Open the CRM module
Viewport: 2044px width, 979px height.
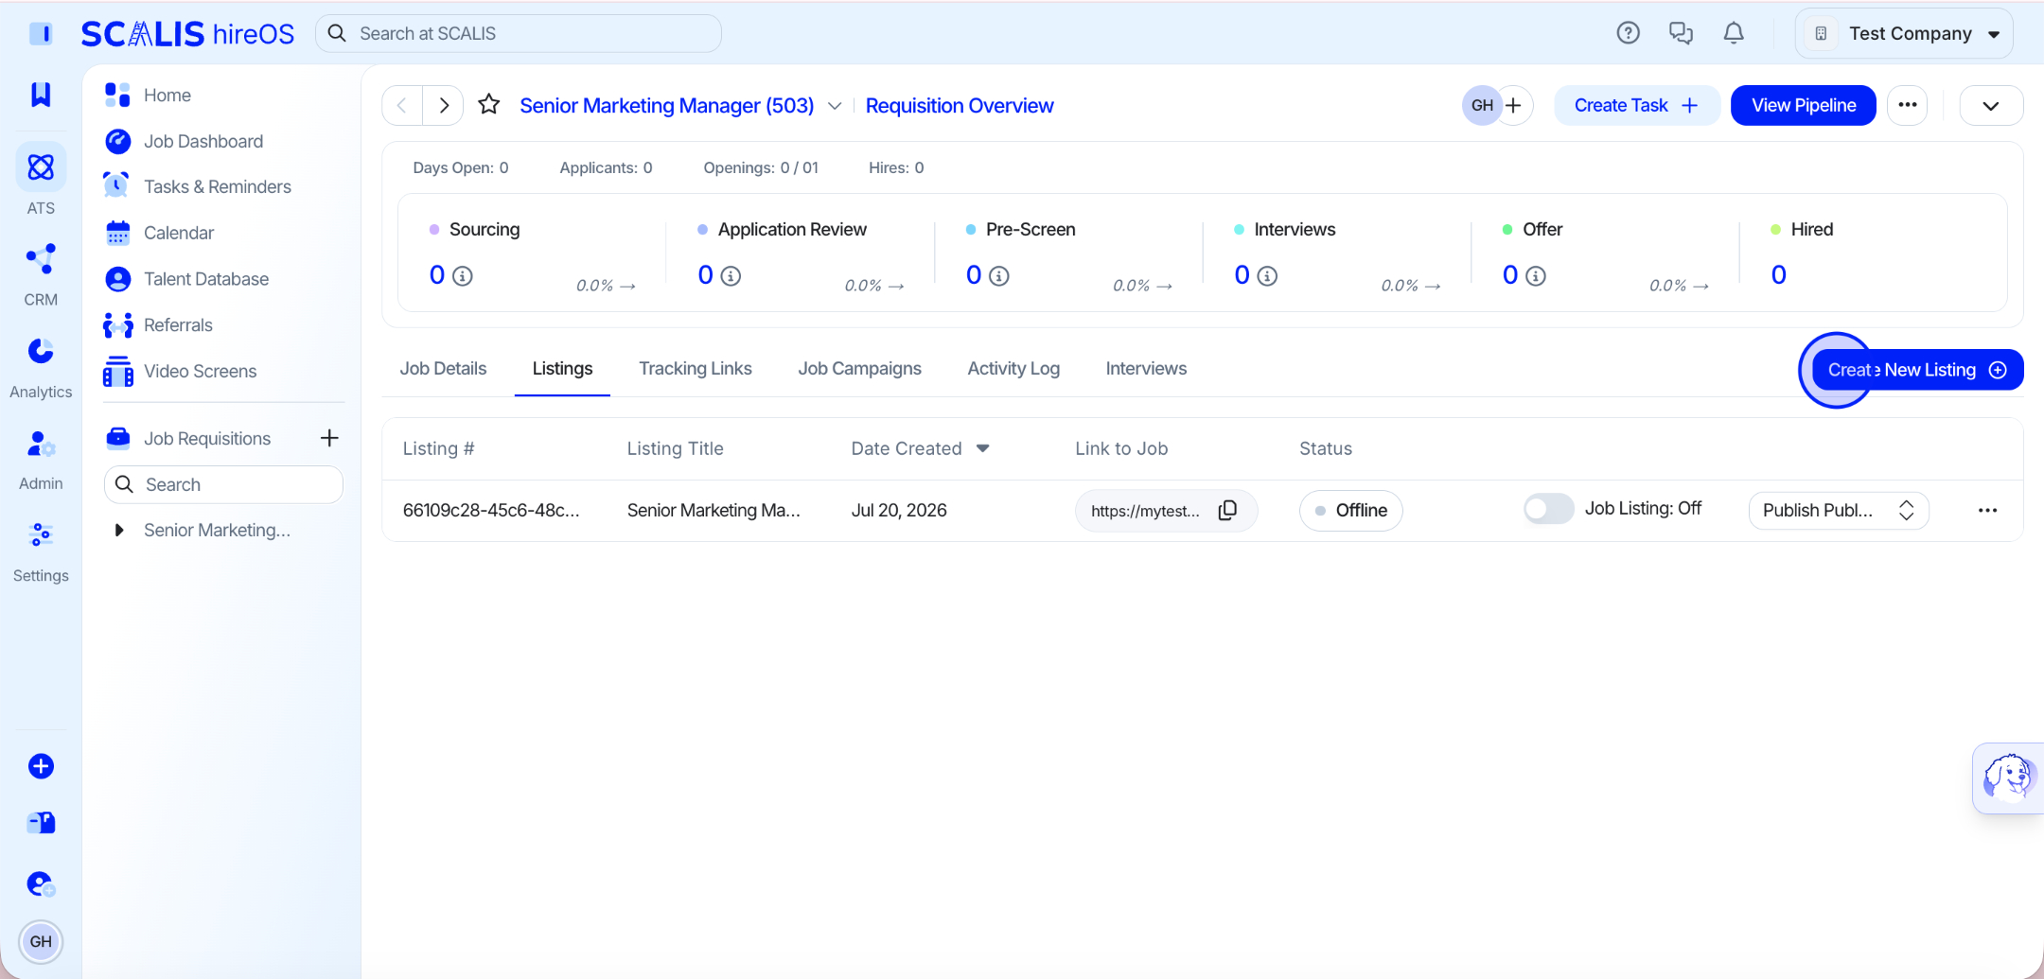click(41, 274)
